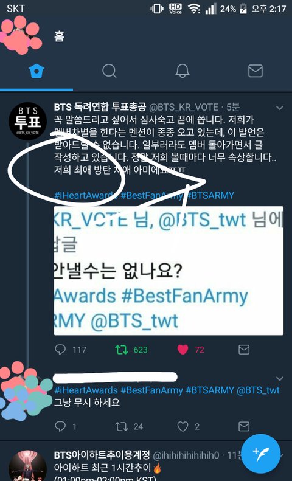Expand options chevron on BTS_KR_VOTE tweet
This screenshot has width=292, height=481.
pyautogui.click(x=279, y=108)
